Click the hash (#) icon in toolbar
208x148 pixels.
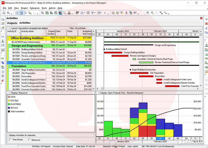coord(105,13)
